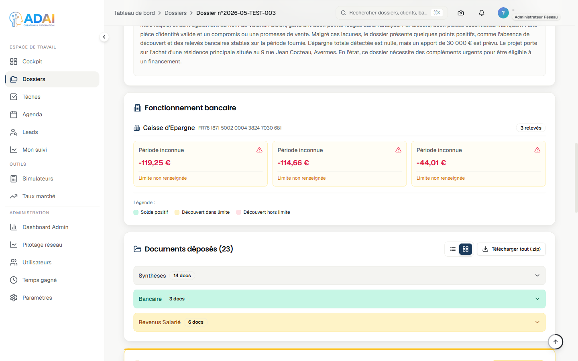Open the Pilotage réseau menu item
Viewport: 578px width, 361px height.
click(x=52, y=245)
